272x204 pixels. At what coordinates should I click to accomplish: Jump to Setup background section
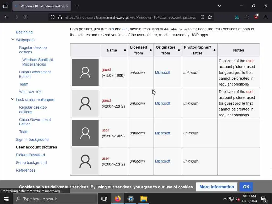coord(31,163)
